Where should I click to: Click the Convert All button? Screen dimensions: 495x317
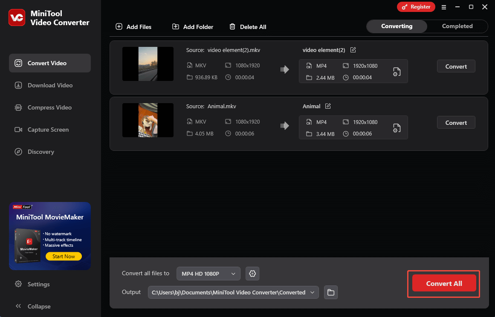[444, 283]
